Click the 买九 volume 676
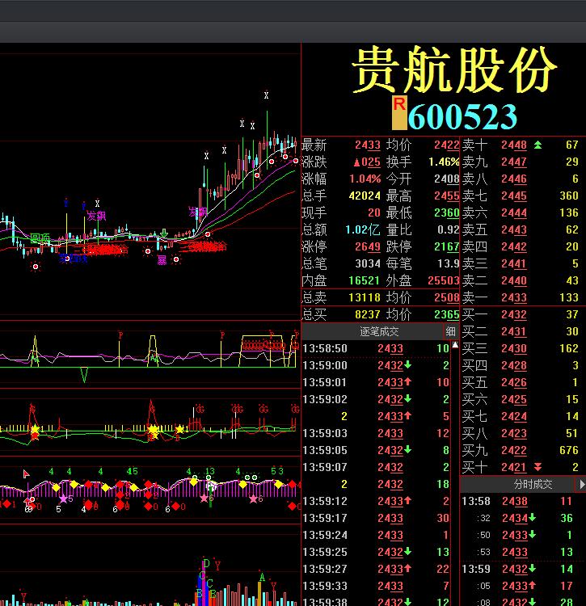Image resolution: width=586 pixels, height=606 pixels. point(568,450)
